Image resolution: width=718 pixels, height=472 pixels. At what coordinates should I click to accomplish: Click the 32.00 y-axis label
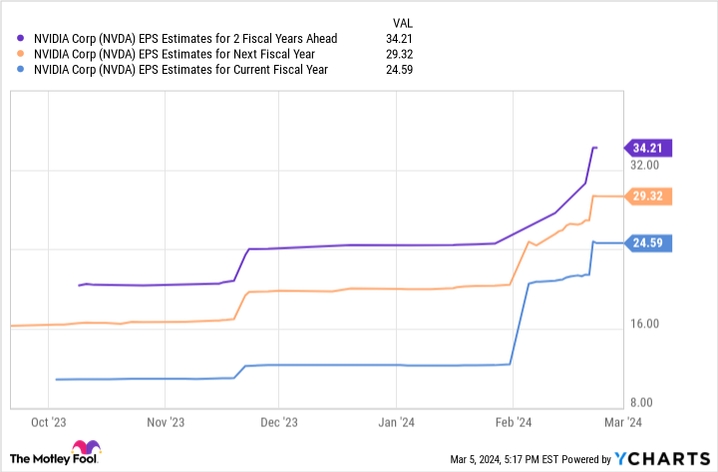point(645,165)
